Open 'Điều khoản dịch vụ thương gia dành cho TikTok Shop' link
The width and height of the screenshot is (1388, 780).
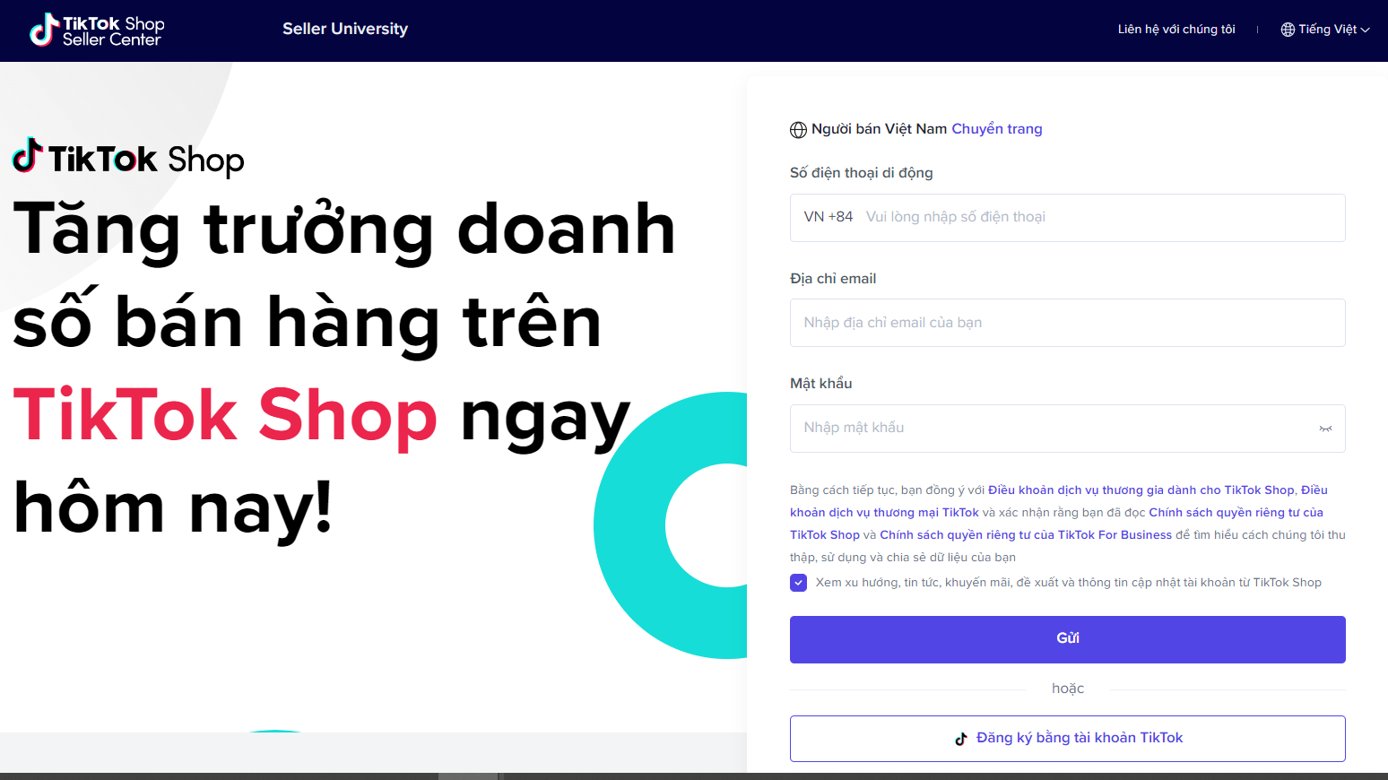point(1141,490)
